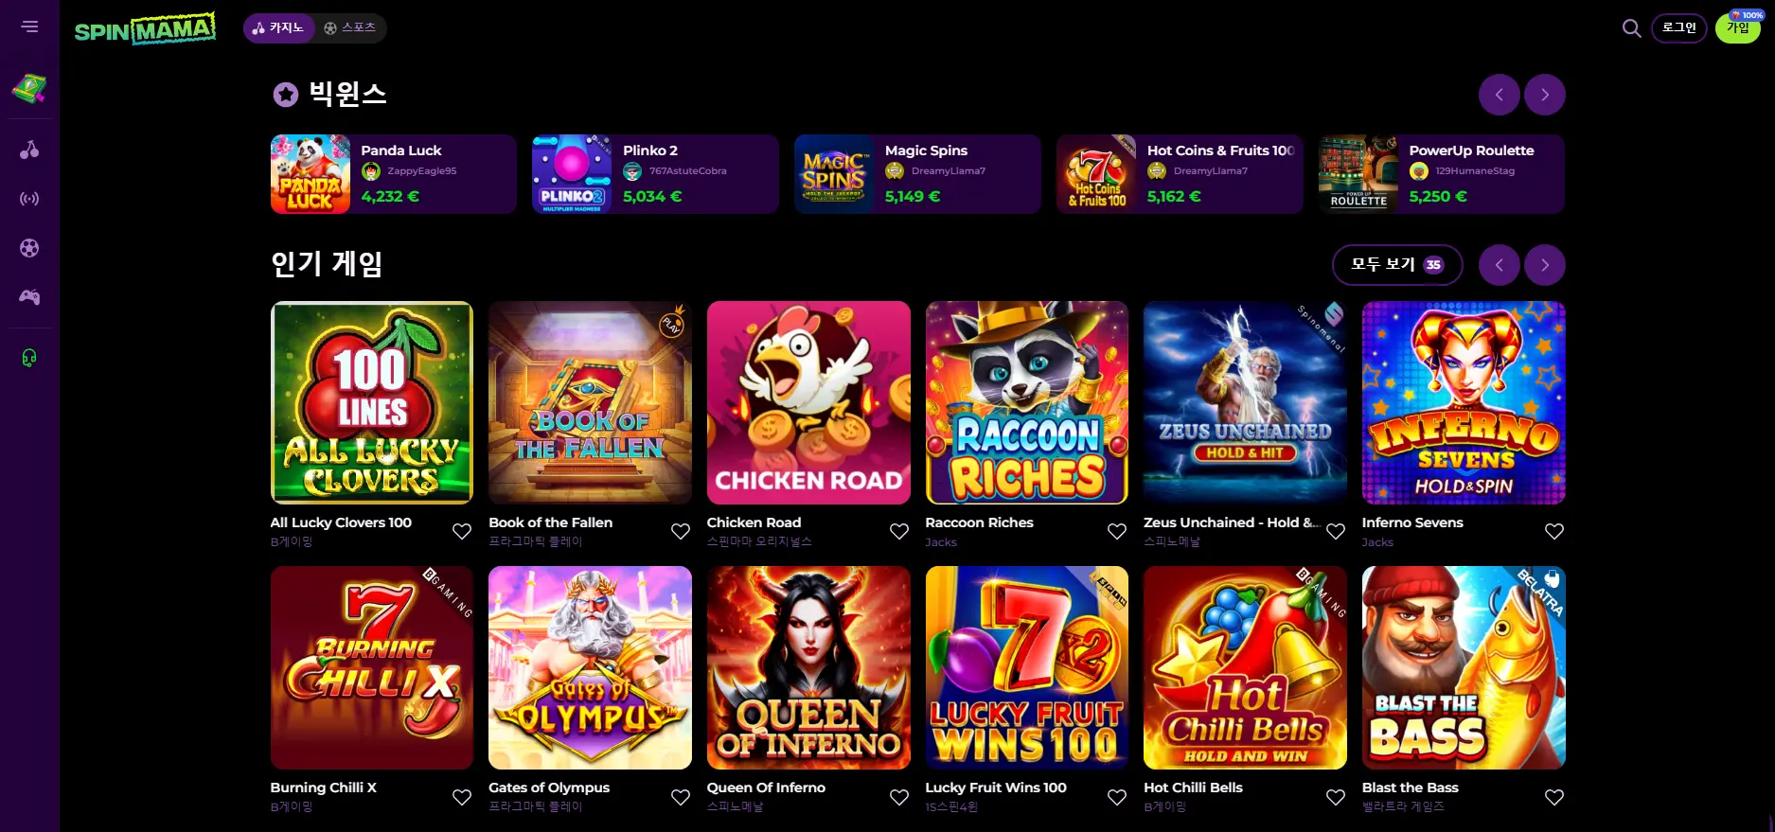
Task: Show next big wins with right arrow
Action: point(1545,95)
